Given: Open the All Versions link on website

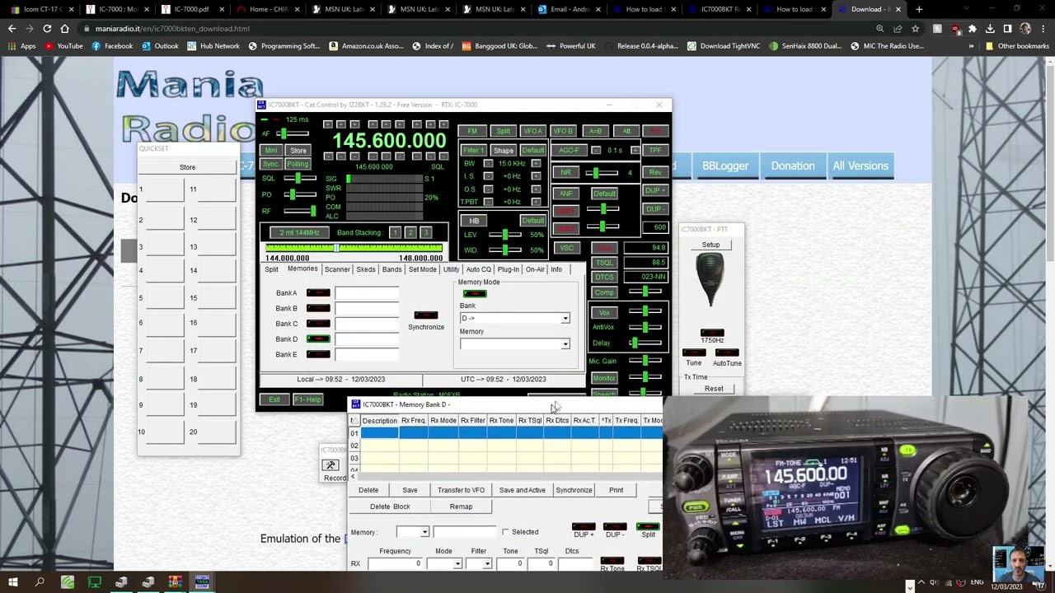Looking at the screenshot, I should [860, 166].
